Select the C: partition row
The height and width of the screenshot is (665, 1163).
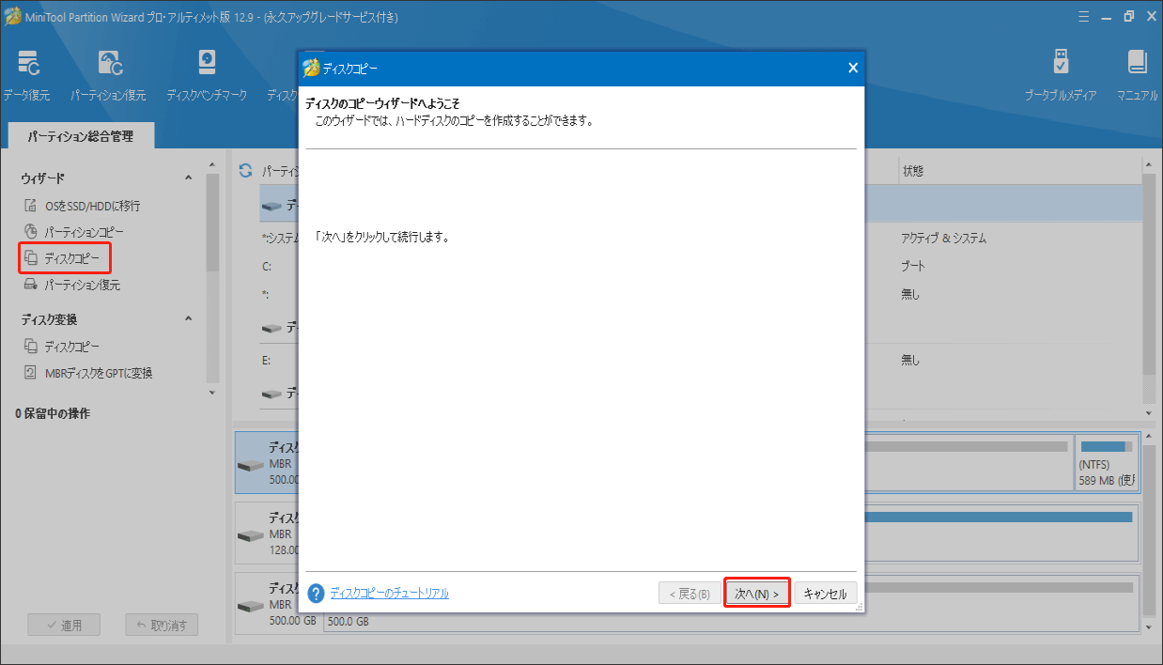coord(702,267)
